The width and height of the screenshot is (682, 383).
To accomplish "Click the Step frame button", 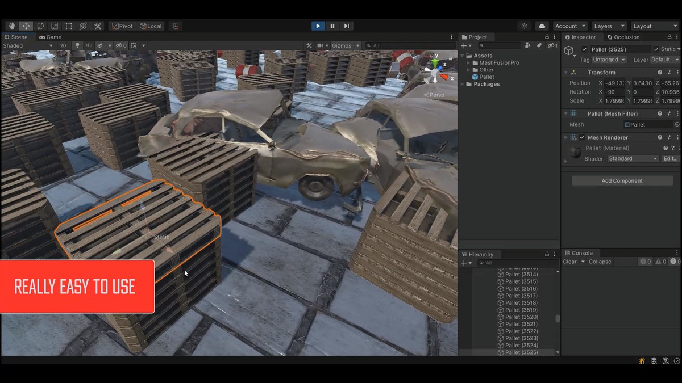I will click(x=347, y=26).
